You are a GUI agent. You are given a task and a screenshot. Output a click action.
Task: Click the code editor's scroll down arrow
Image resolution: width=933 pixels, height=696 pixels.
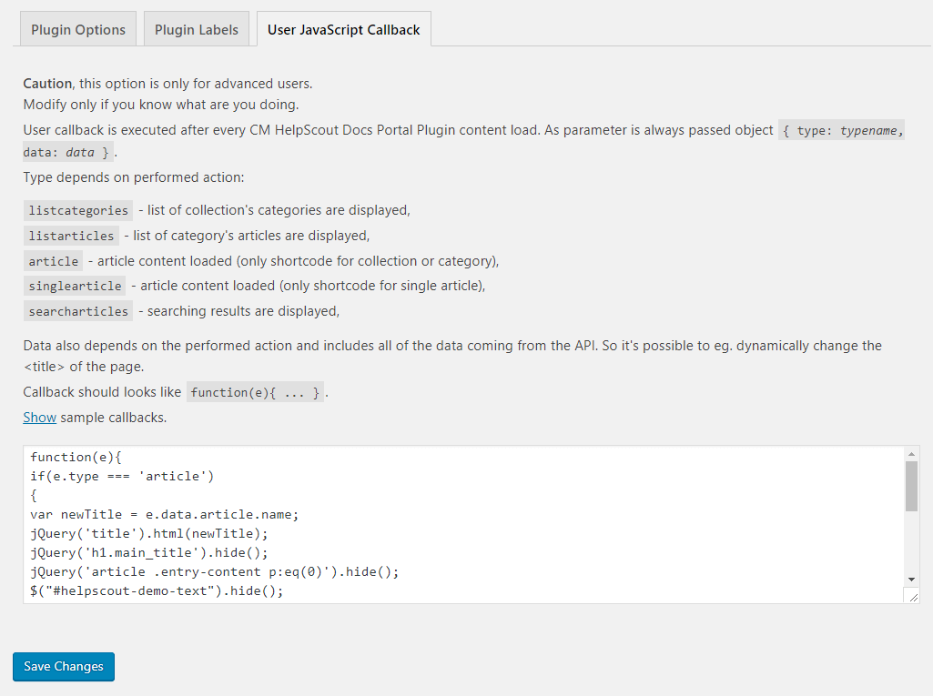click(x=911, y=580)
